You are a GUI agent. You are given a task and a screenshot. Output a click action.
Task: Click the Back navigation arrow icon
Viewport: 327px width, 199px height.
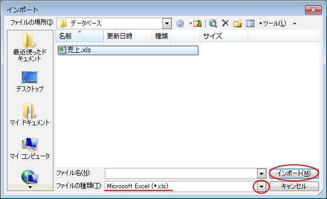(180, 23)
